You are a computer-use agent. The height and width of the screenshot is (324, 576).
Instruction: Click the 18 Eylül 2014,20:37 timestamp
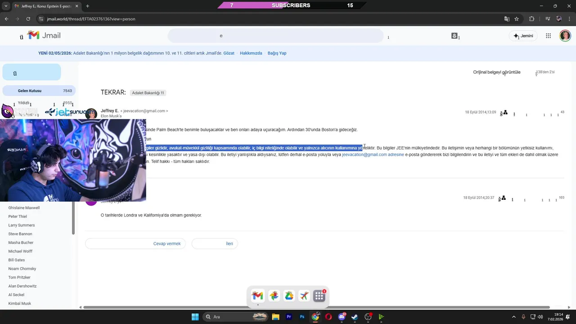pyautogui.click(x=479, y=198)
